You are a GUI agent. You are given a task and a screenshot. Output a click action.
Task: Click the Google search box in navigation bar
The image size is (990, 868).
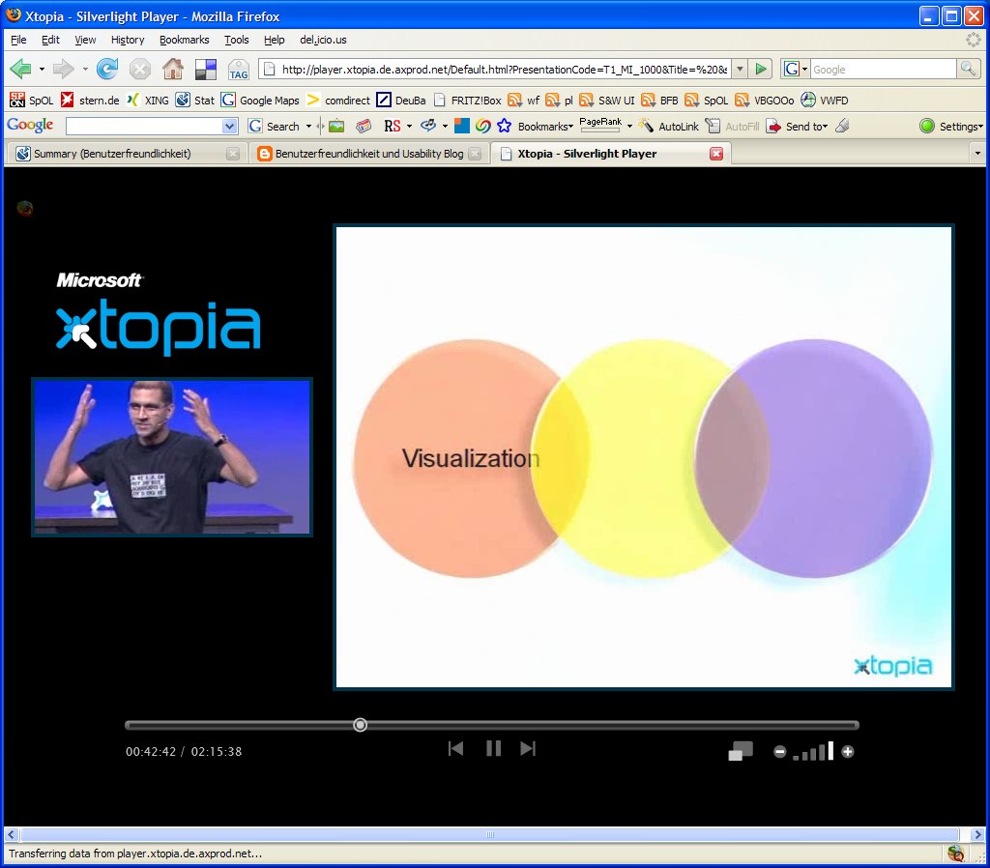click(882, 70)
